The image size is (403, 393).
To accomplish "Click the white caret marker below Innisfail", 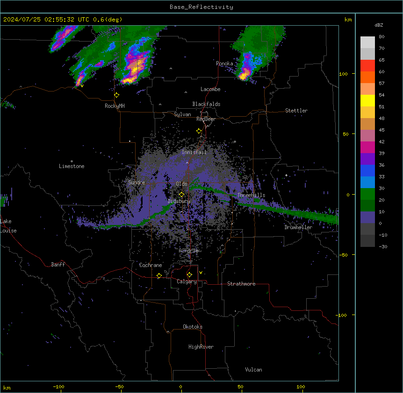I will tap(187, 162).
